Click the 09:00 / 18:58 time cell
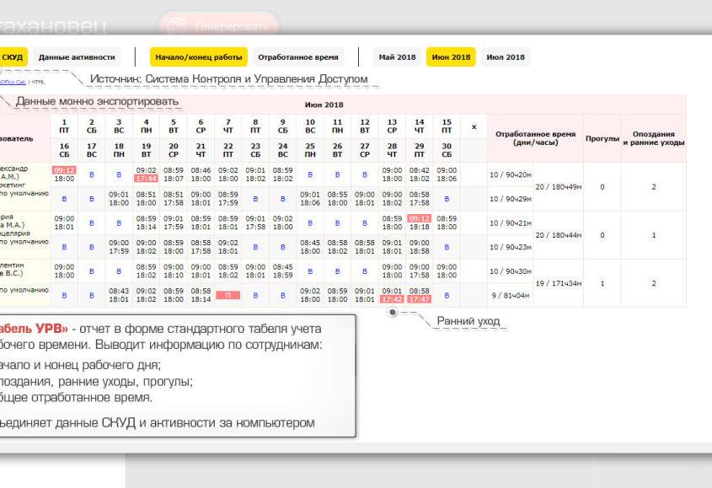This screenshot has width=712, height=488. 419,247
